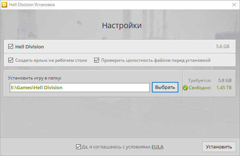
Task: Click the 'Свободно:' label
Action: [x=200, y=88]
